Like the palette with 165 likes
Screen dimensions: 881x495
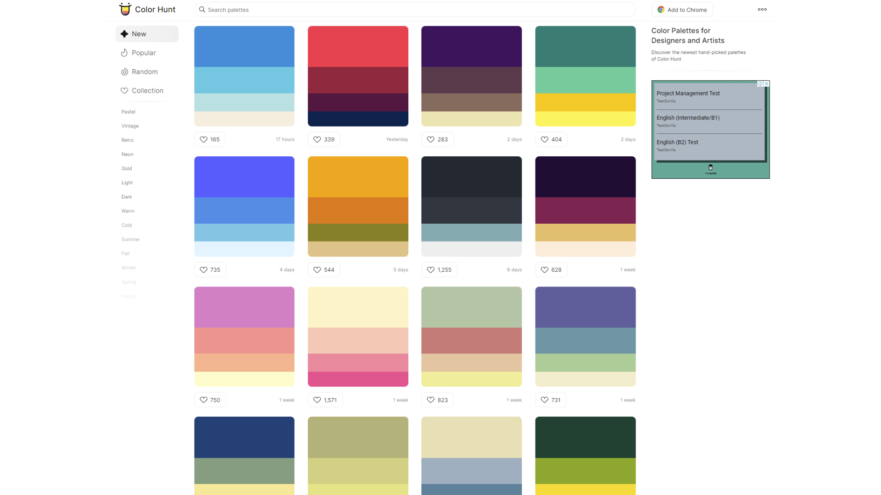[210, 139]
